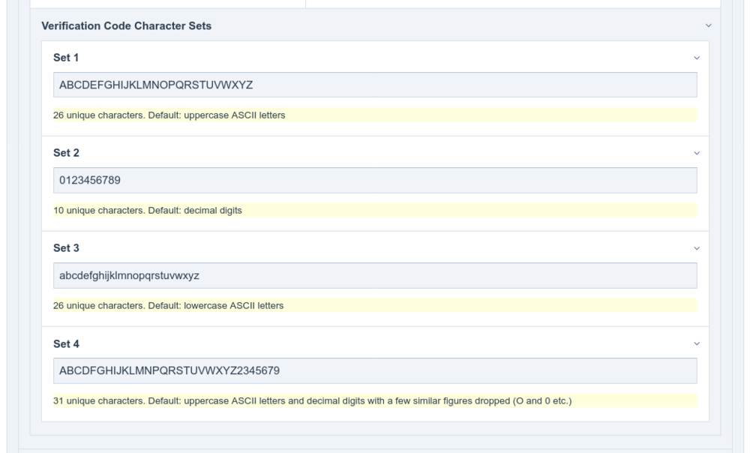Click the lowercase letters field in Set 3
The height and width of the screenshot is (453, 750).
click(x=375, y=275)
